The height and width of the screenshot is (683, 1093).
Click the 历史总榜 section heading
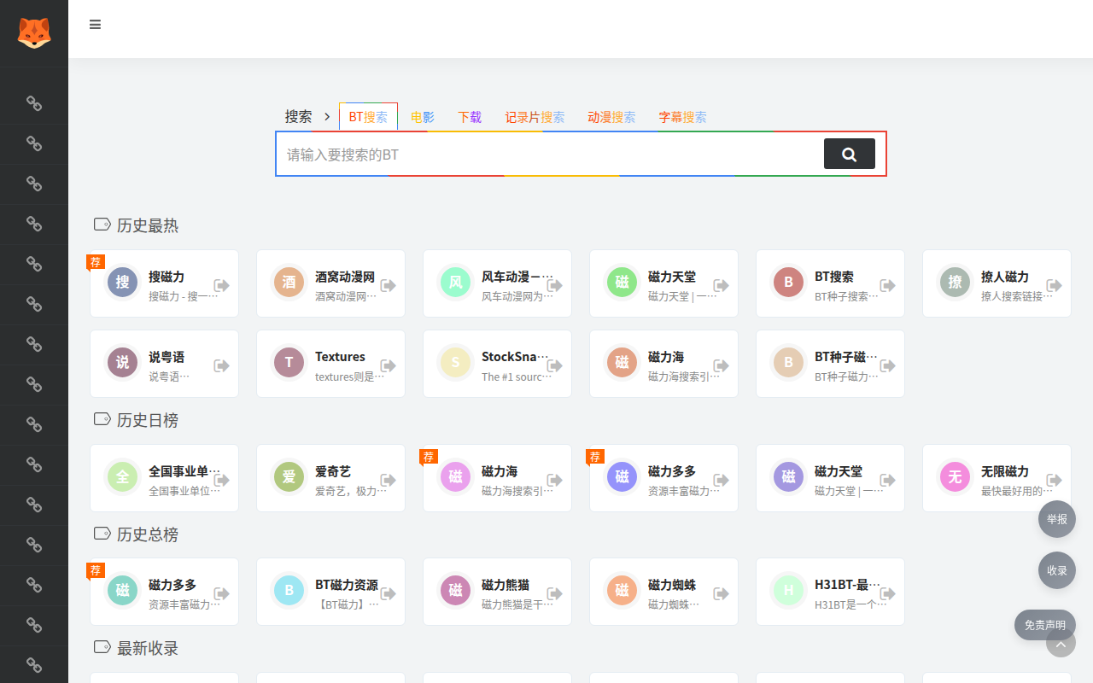tap(148, 534)
